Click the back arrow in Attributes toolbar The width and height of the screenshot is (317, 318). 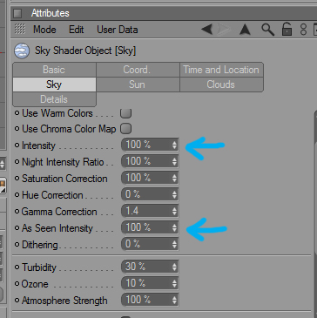pos(207,30)
